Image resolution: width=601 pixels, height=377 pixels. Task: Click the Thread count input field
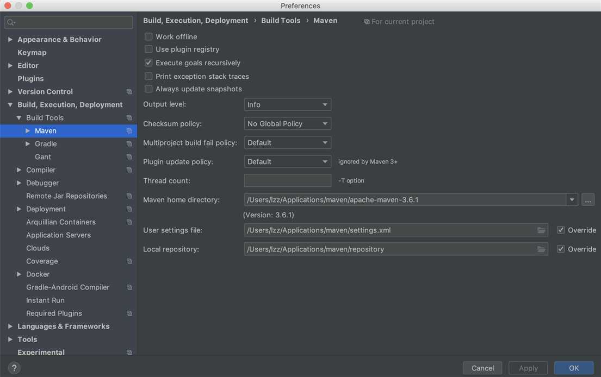pos(288,181)
